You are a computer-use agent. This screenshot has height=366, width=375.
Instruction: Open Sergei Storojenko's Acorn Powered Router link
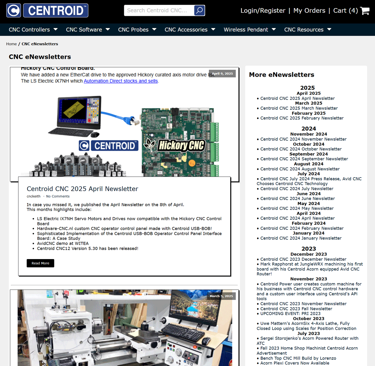click(307, 341)
